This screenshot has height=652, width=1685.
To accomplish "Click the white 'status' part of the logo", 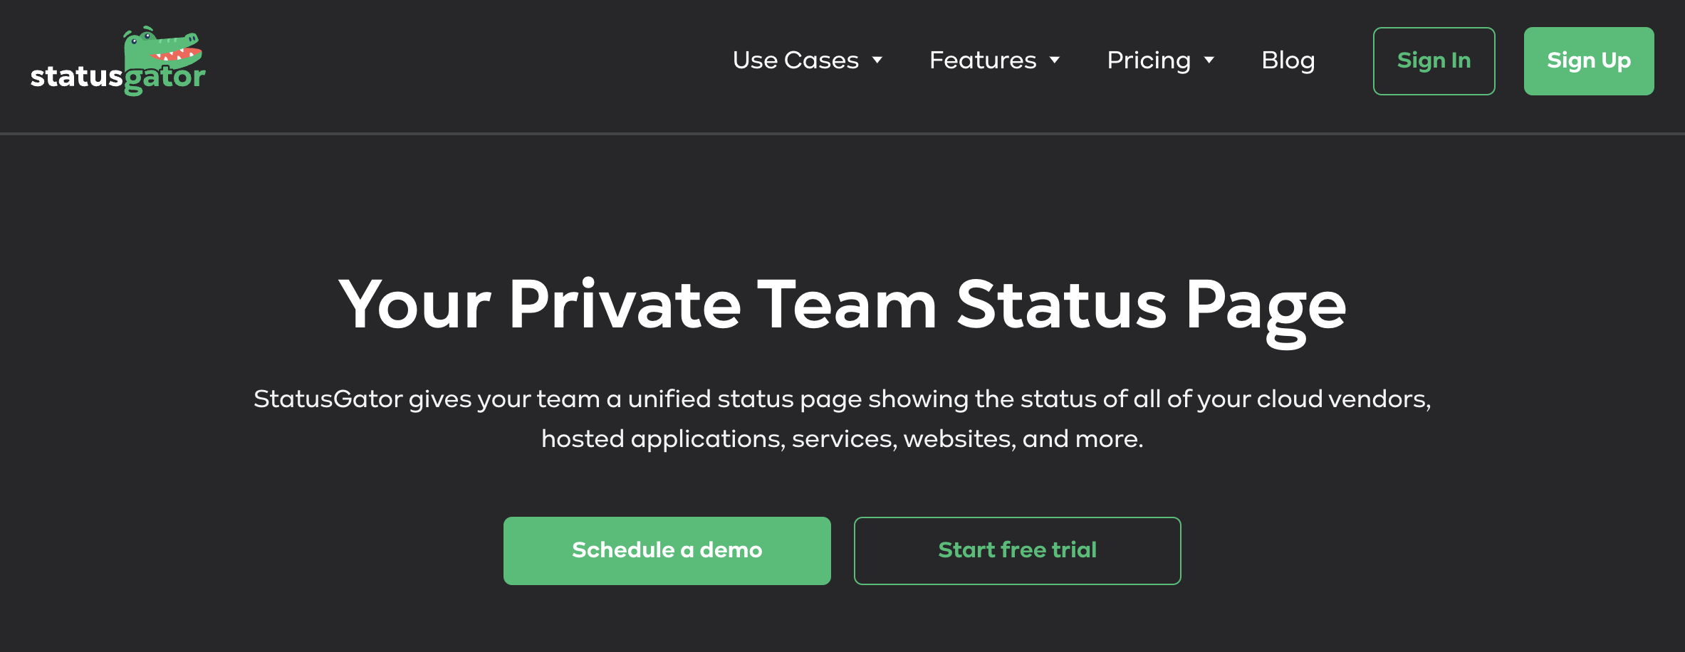I will pos(77,76).
